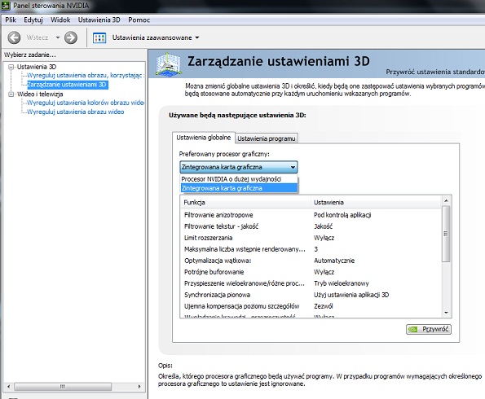Screen dimensions: 485x399
Task: Click the advanced settings view icon
Action: click(x=99, y=37)
